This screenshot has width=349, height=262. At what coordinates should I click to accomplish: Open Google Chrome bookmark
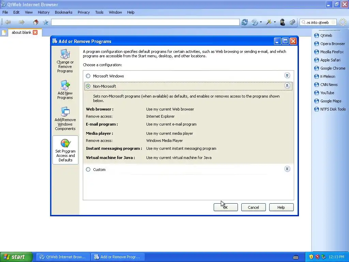click(330, 68)
